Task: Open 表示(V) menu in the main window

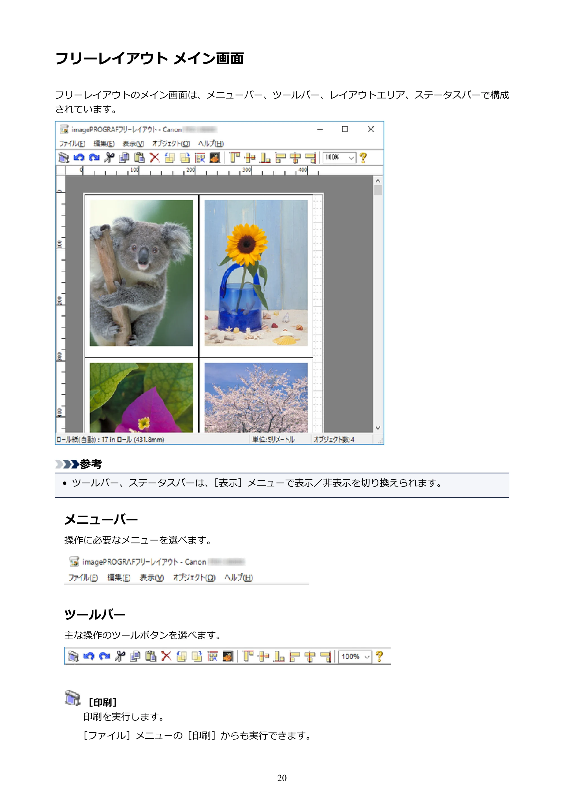Action: tap(133, 143)
